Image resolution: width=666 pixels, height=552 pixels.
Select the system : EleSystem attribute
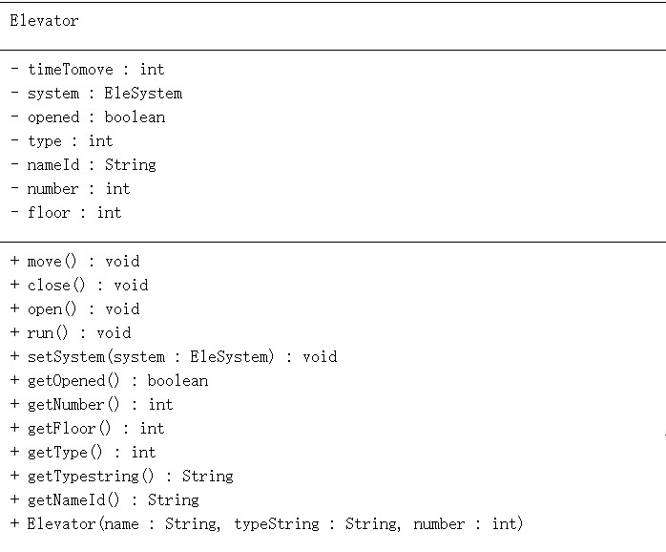point(96,93)
